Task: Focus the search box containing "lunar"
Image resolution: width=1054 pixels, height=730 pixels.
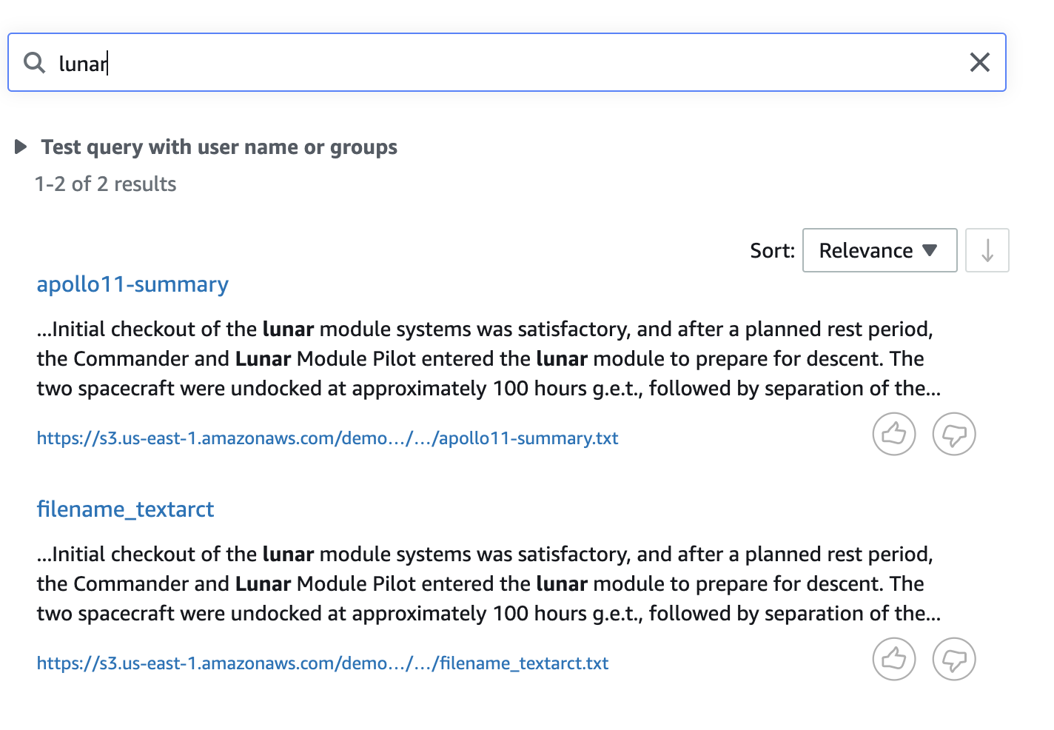Action: [x=503, y=63]
